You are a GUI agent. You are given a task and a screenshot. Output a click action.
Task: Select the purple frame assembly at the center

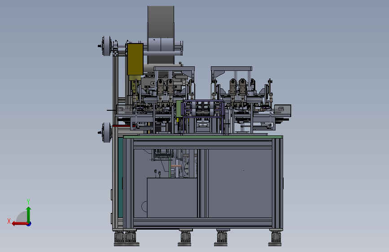pyautogui.click(x=203, y=109)
